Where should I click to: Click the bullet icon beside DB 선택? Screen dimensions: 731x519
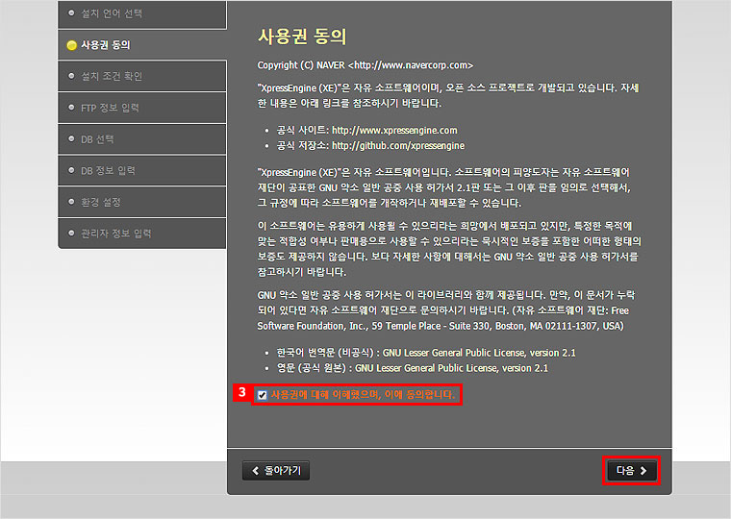pyautogui.click(x=71, y=139)
